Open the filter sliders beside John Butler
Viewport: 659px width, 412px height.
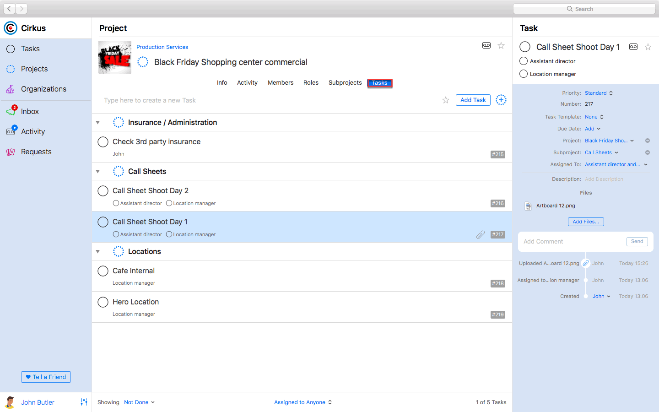[x=84, y=402]
